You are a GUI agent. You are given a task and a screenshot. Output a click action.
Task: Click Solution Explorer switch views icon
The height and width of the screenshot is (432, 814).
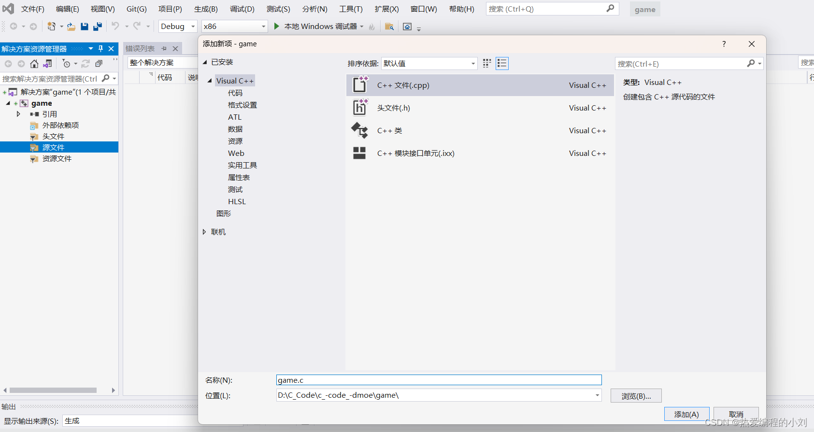tap(47, 64)
